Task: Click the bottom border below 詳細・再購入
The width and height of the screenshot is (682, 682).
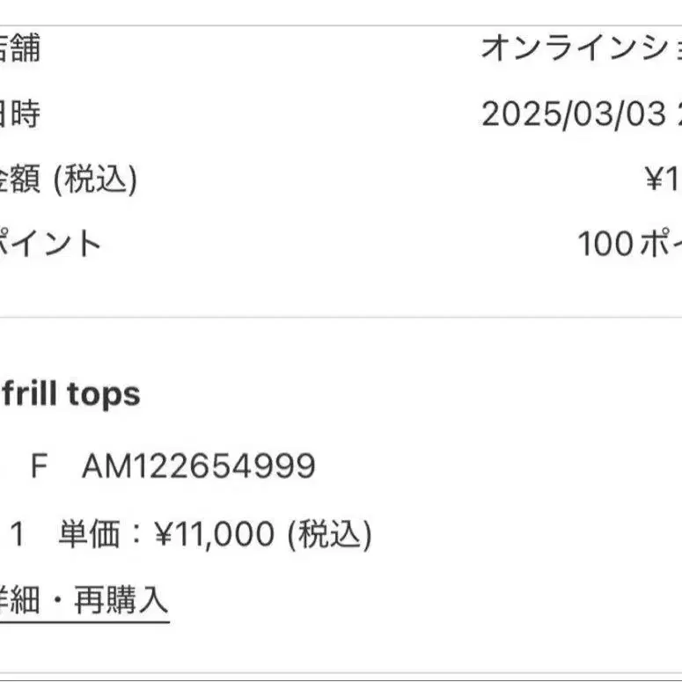Action: coord(341,673)
